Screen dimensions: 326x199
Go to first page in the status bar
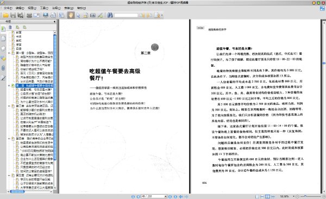(133, 196)
